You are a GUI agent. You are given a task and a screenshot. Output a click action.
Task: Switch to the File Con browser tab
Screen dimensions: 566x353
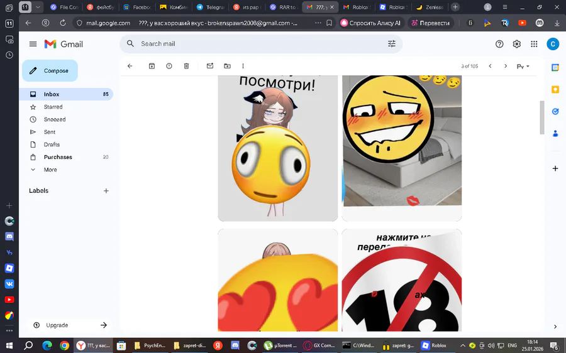[x=64, y=7]
